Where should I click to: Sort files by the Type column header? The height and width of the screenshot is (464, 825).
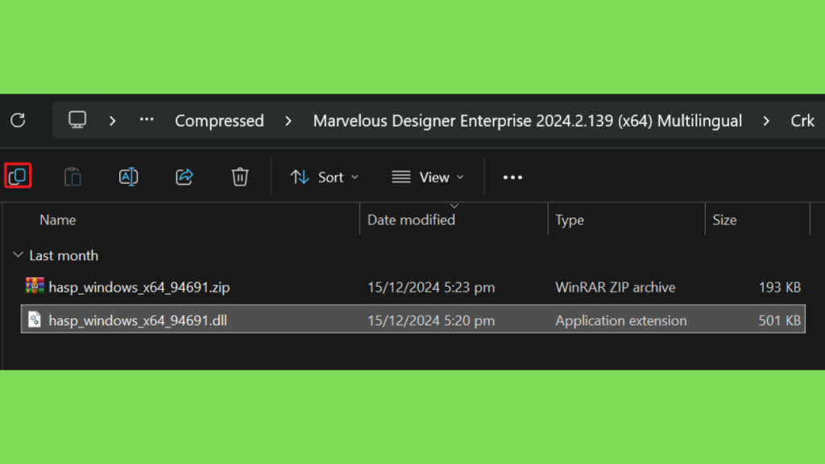pyautogui.click(x=570, y=220)
